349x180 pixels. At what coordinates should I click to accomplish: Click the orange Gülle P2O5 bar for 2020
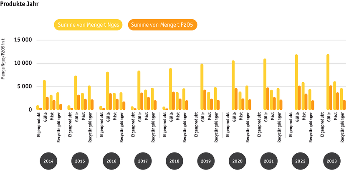236,99
